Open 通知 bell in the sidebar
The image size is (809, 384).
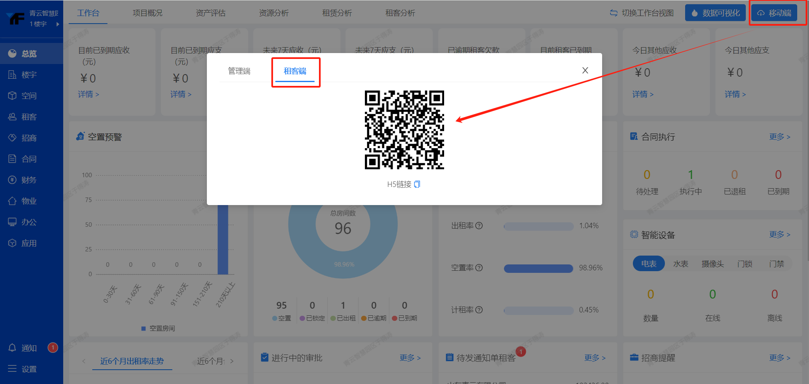point(13,348)
